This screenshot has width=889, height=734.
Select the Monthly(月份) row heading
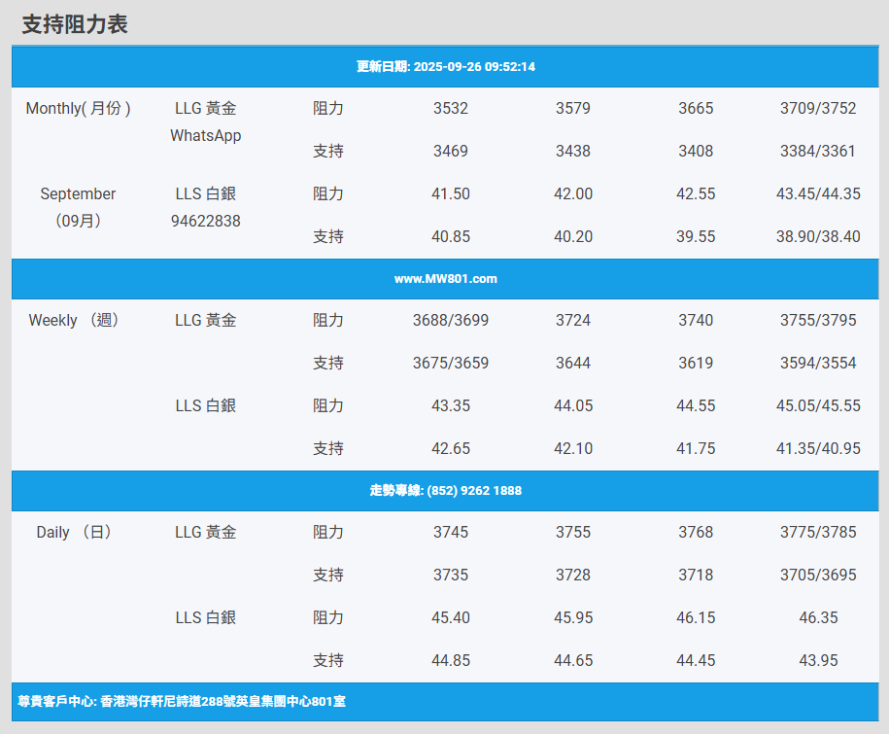point(78,109)
